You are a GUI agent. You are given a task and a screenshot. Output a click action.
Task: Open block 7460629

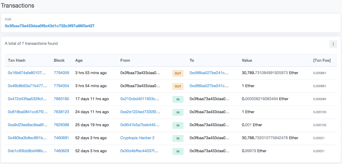tap(61, 151)
